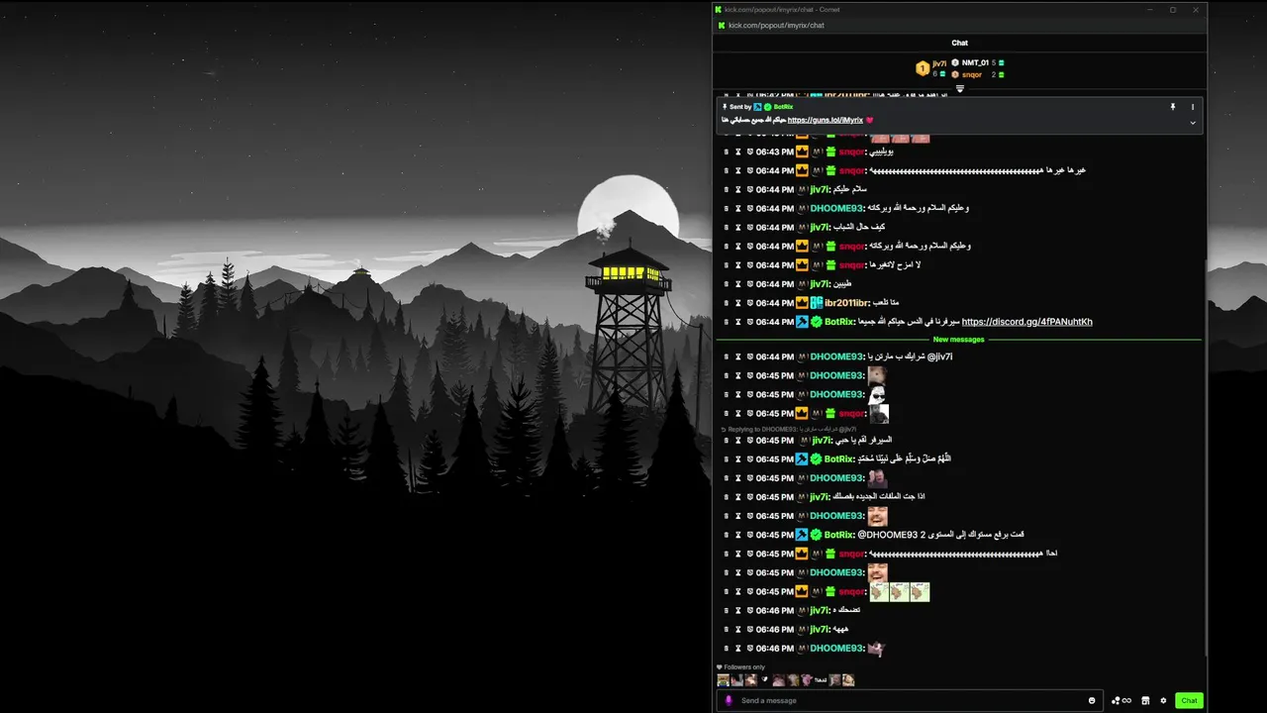Click the green Chat send button
1267x713 pixels.
click(x=1189, y=700)
